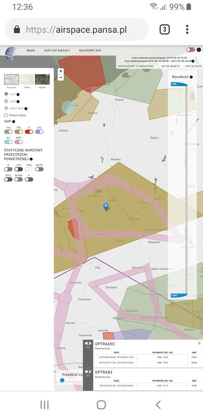The height and width of the screenshot is (418, 203).
Task: Switch language via UK flag icon
Action: (190, 50)
